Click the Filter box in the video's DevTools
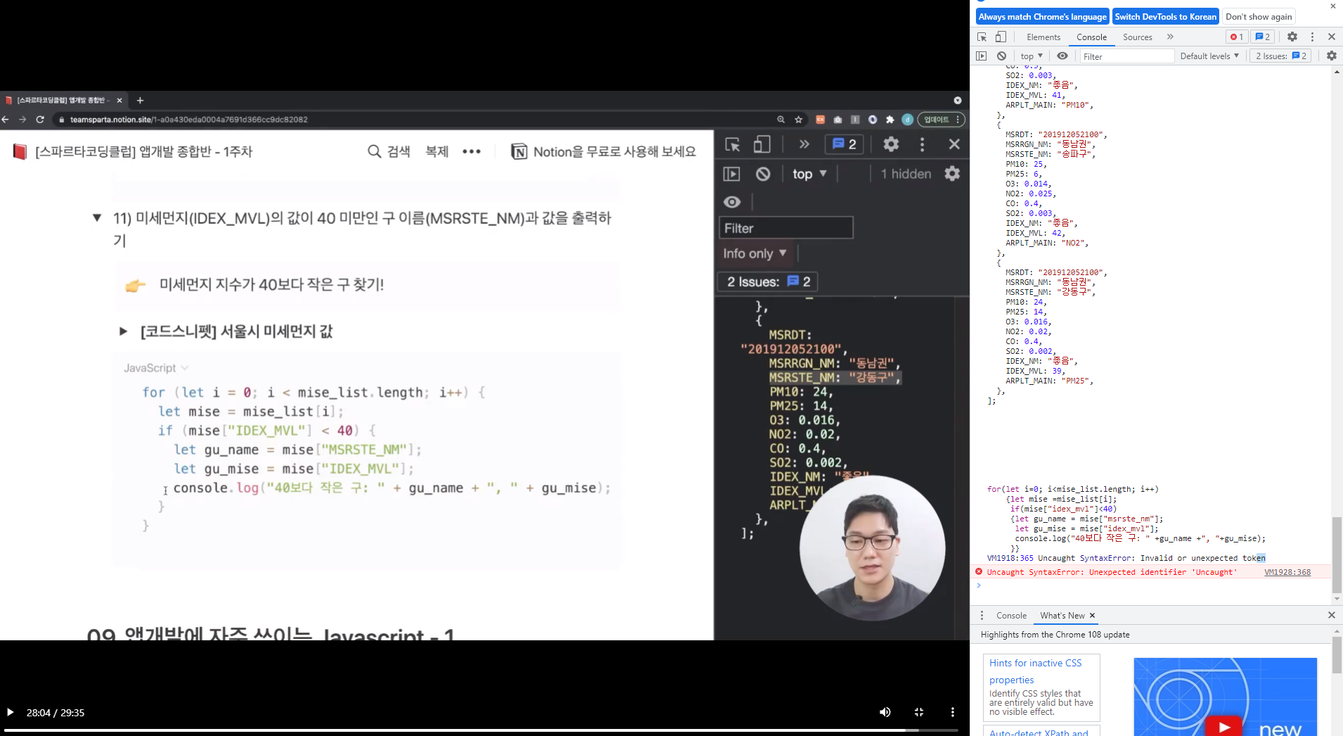 pos(786,228)
